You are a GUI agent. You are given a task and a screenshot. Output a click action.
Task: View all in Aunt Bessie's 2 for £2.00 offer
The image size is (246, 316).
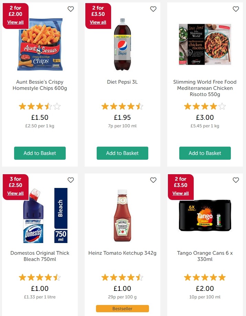[15, 22]
